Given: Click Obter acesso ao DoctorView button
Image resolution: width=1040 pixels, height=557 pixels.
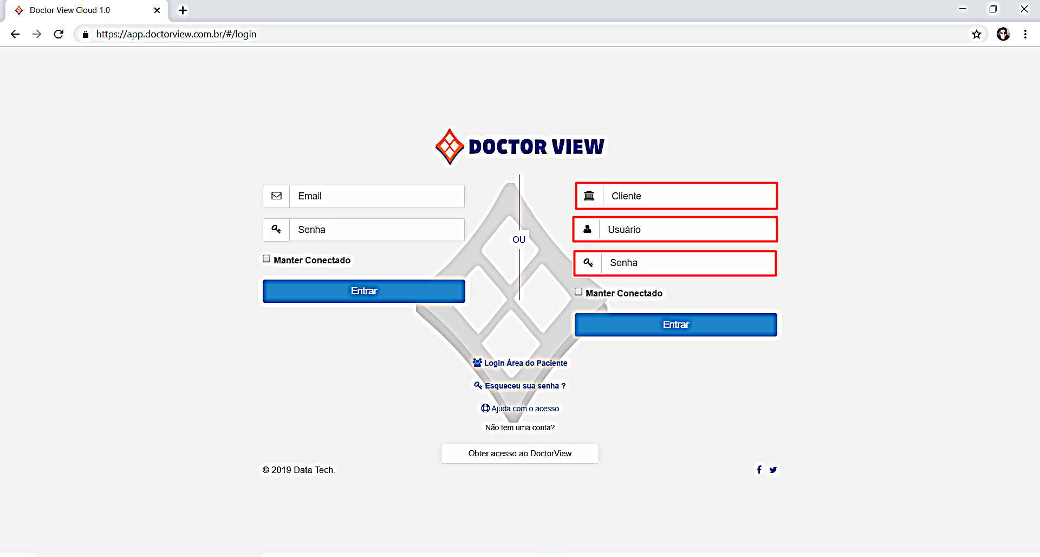Looking at the screenshot, I should 519,454.
